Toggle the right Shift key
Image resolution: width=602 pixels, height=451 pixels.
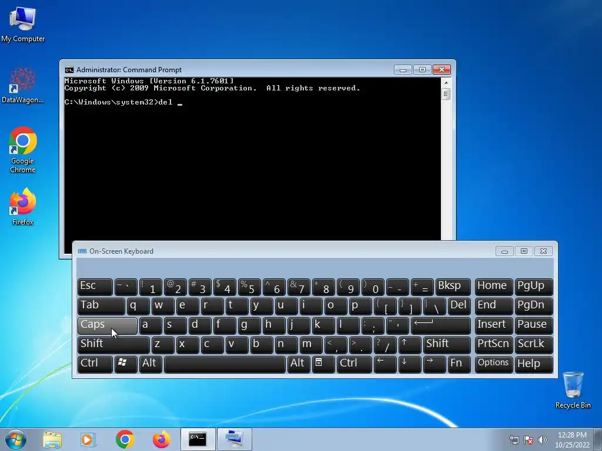coord(447,345)
